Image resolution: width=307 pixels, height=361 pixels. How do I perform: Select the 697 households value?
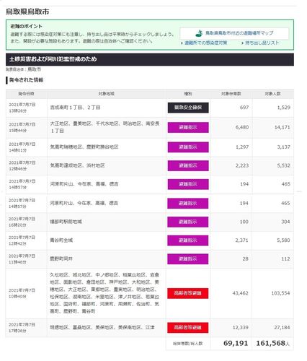coord(244,108)
